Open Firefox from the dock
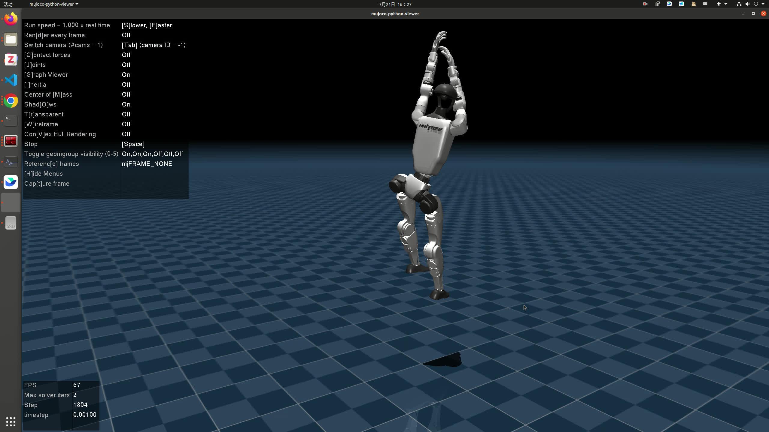This screenshot has height=432, width=769. click(11, 19)
